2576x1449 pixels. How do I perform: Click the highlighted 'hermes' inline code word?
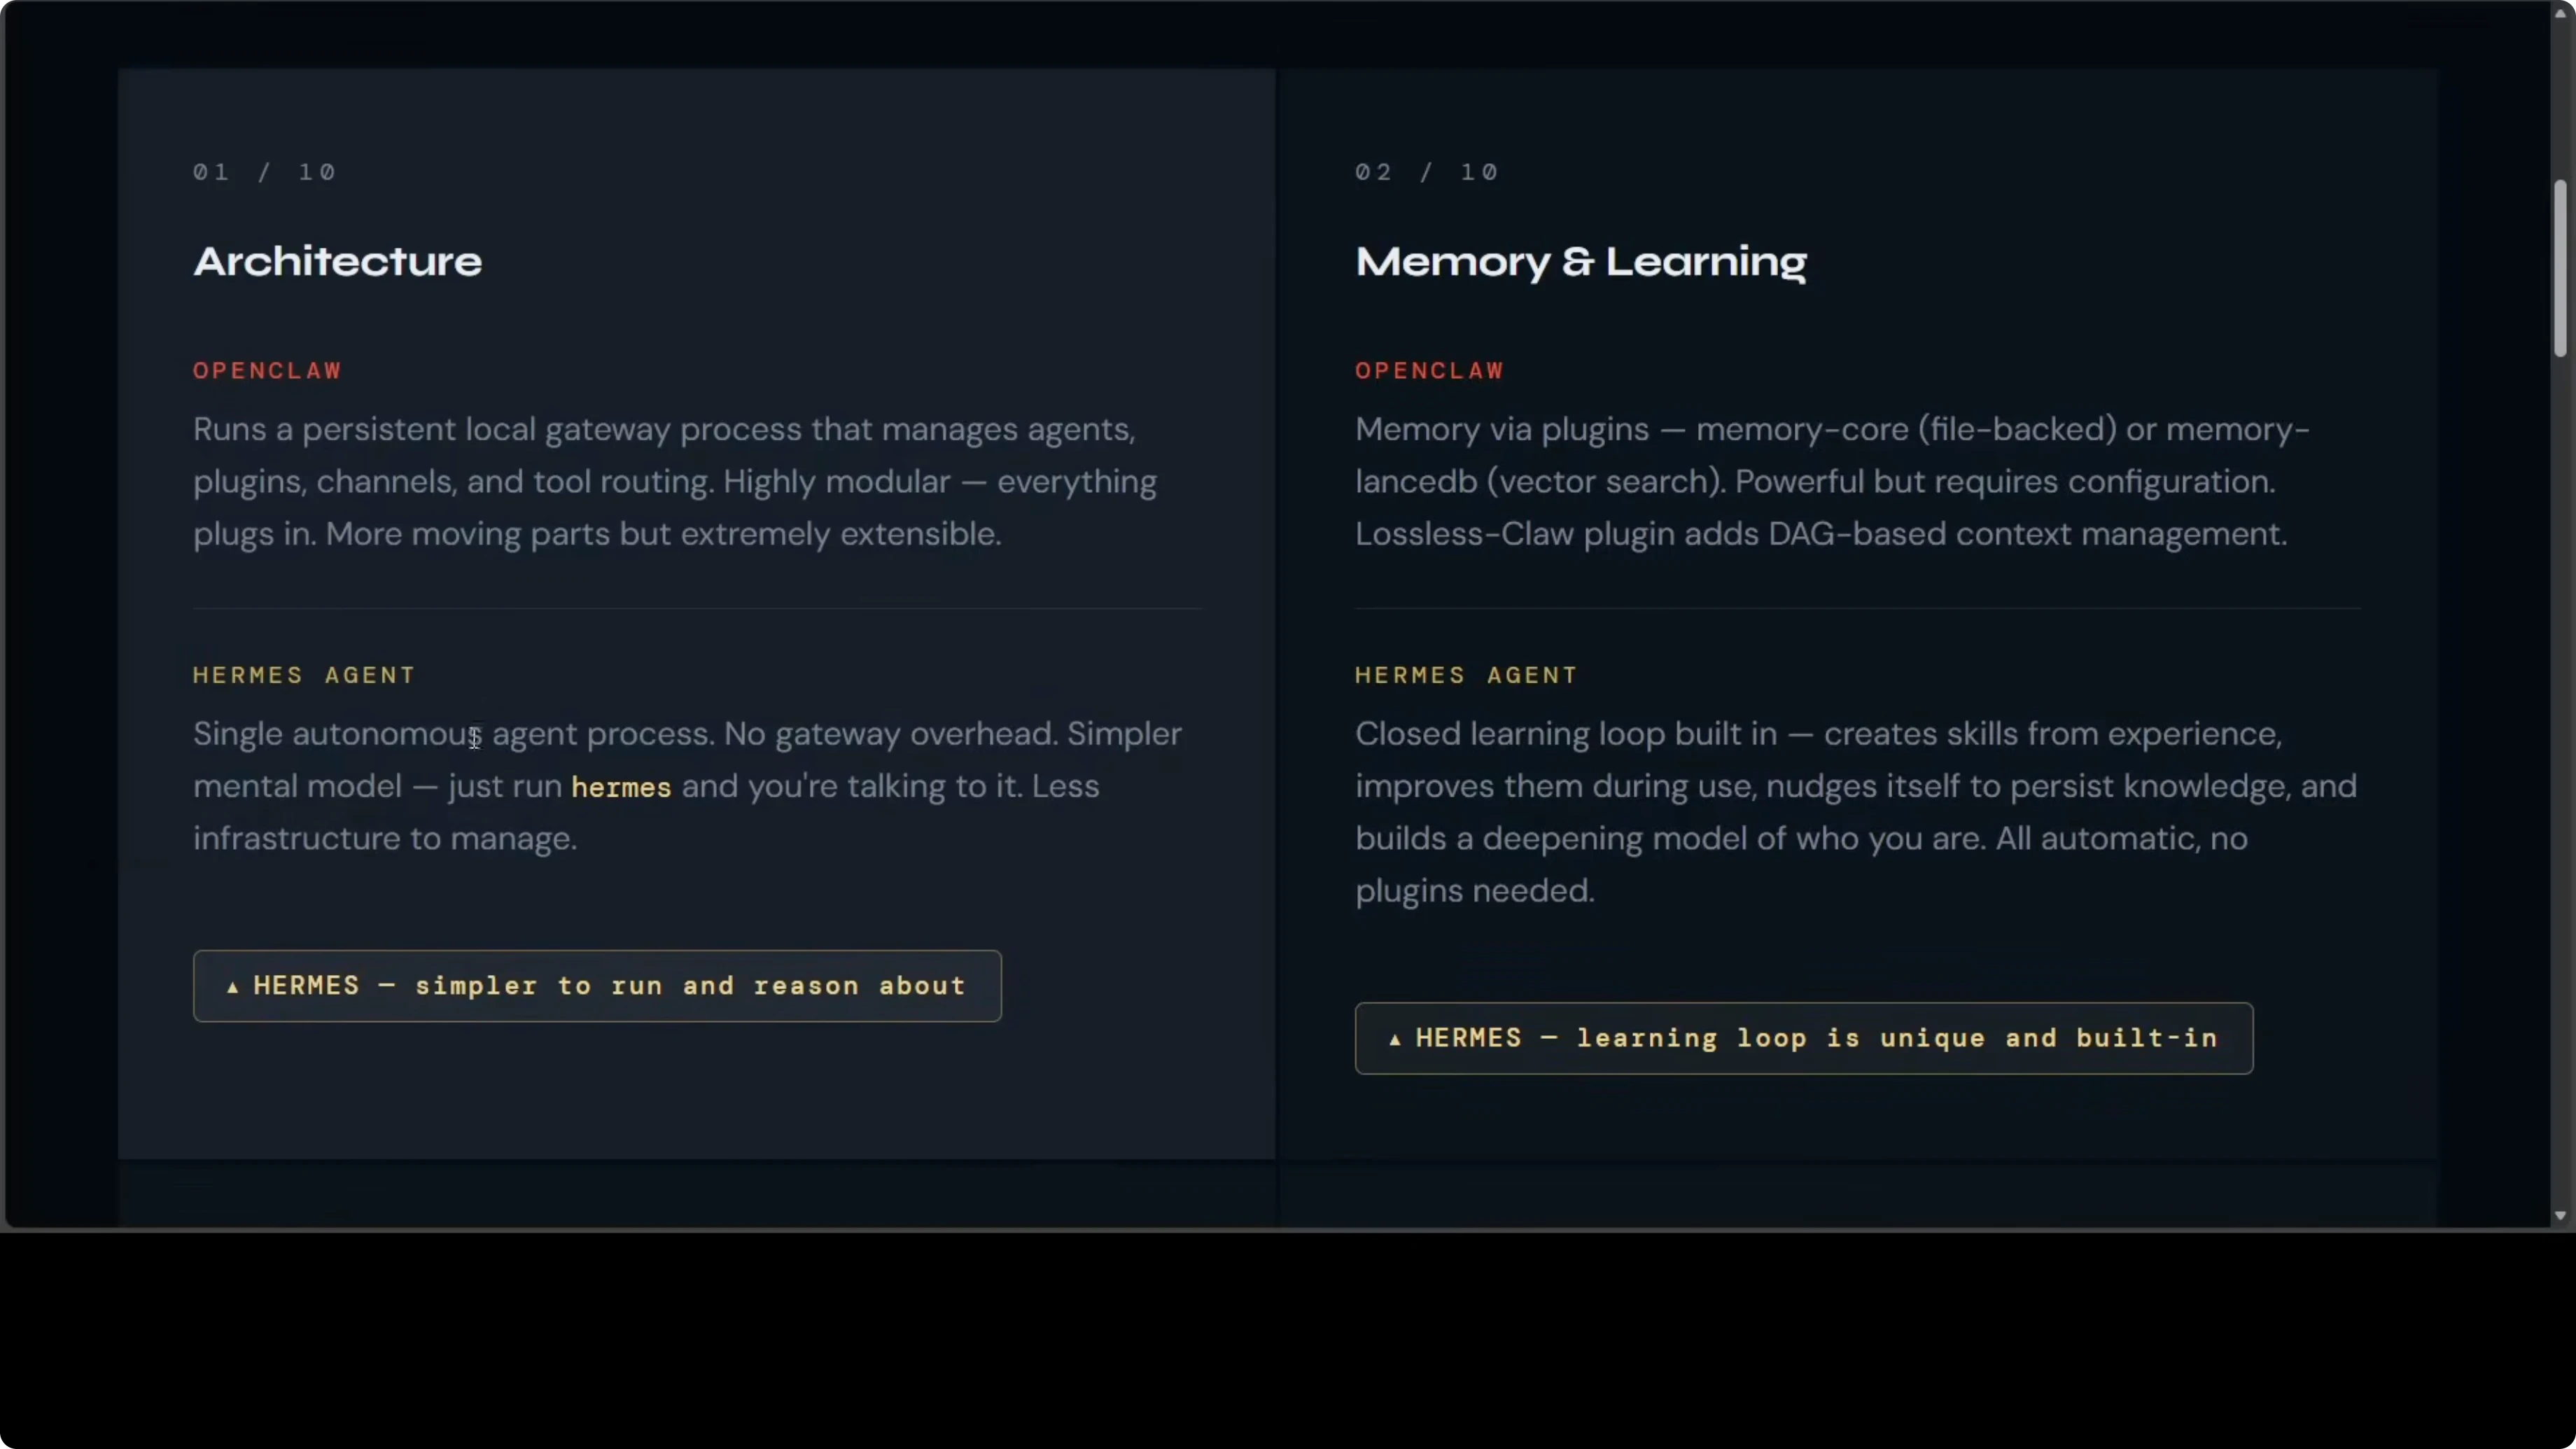coord(621,787)
